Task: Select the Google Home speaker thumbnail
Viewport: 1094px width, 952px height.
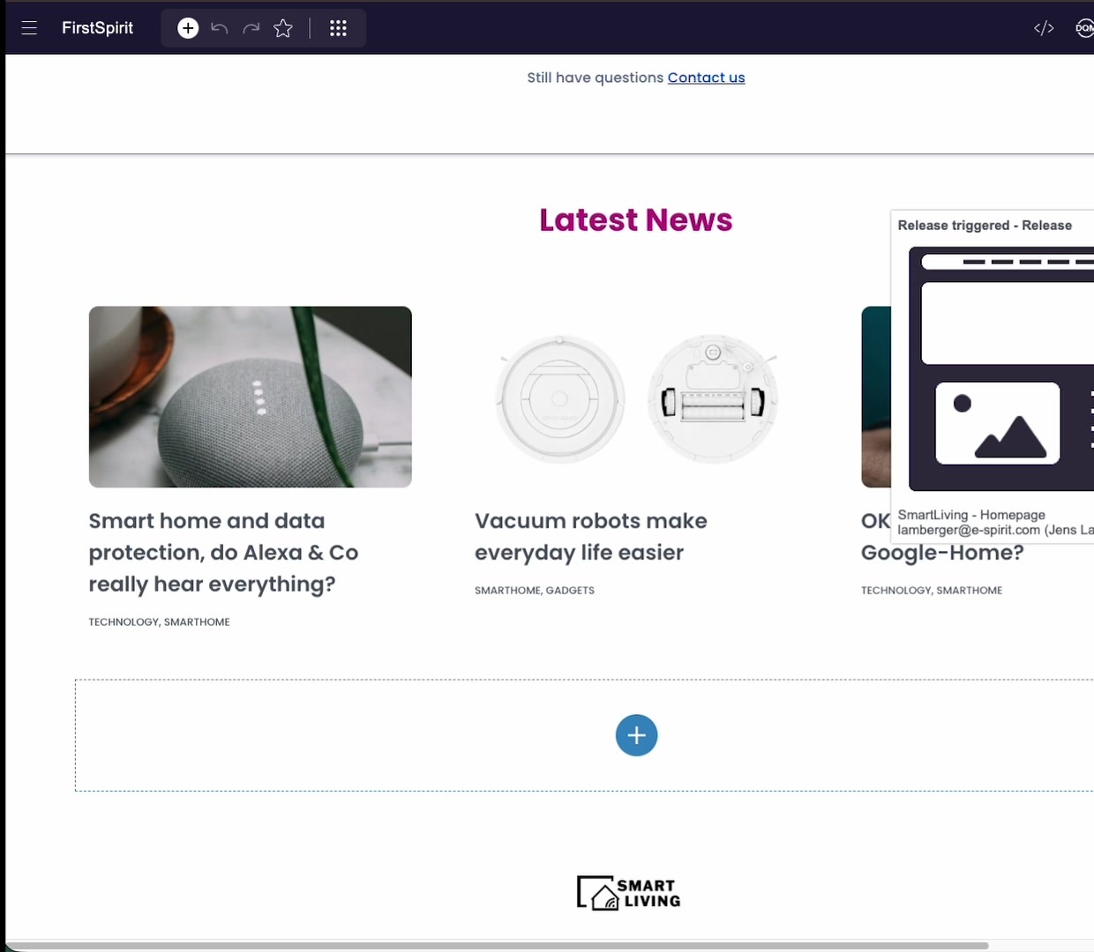Action: [x=251, y=397]
